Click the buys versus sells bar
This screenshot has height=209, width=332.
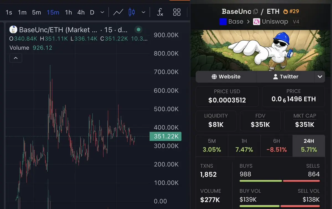pyautogui.click(x=279, y=181)
